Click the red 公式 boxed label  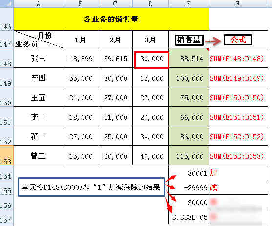pos(238,40)
